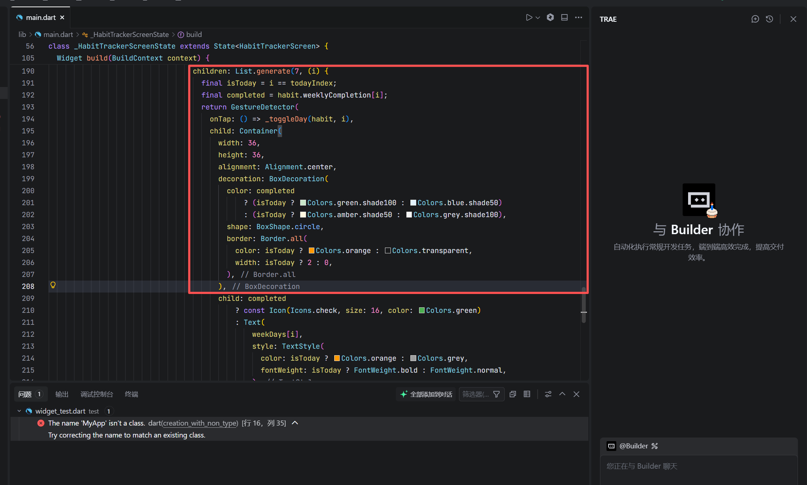Screen dimensions: 807x485
Task: Click the Run play icon
Action: pyautogui.click(x=529, y=17)
